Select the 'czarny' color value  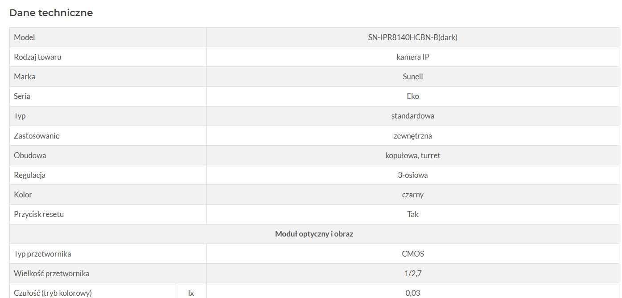tap(412, 195)
